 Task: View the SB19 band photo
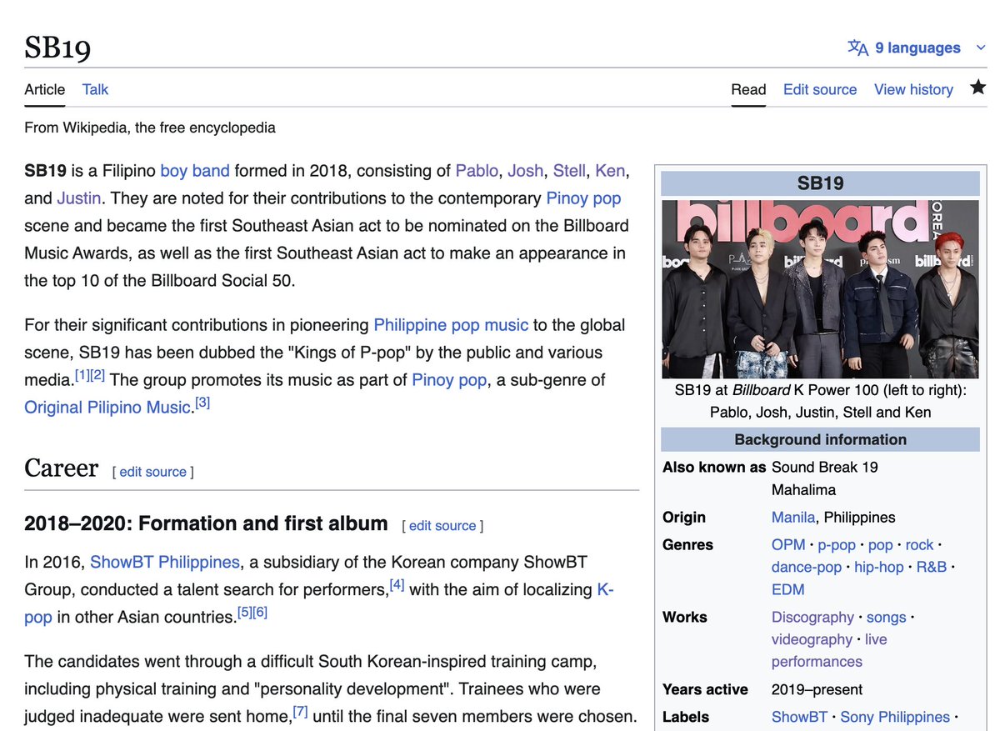820,288
